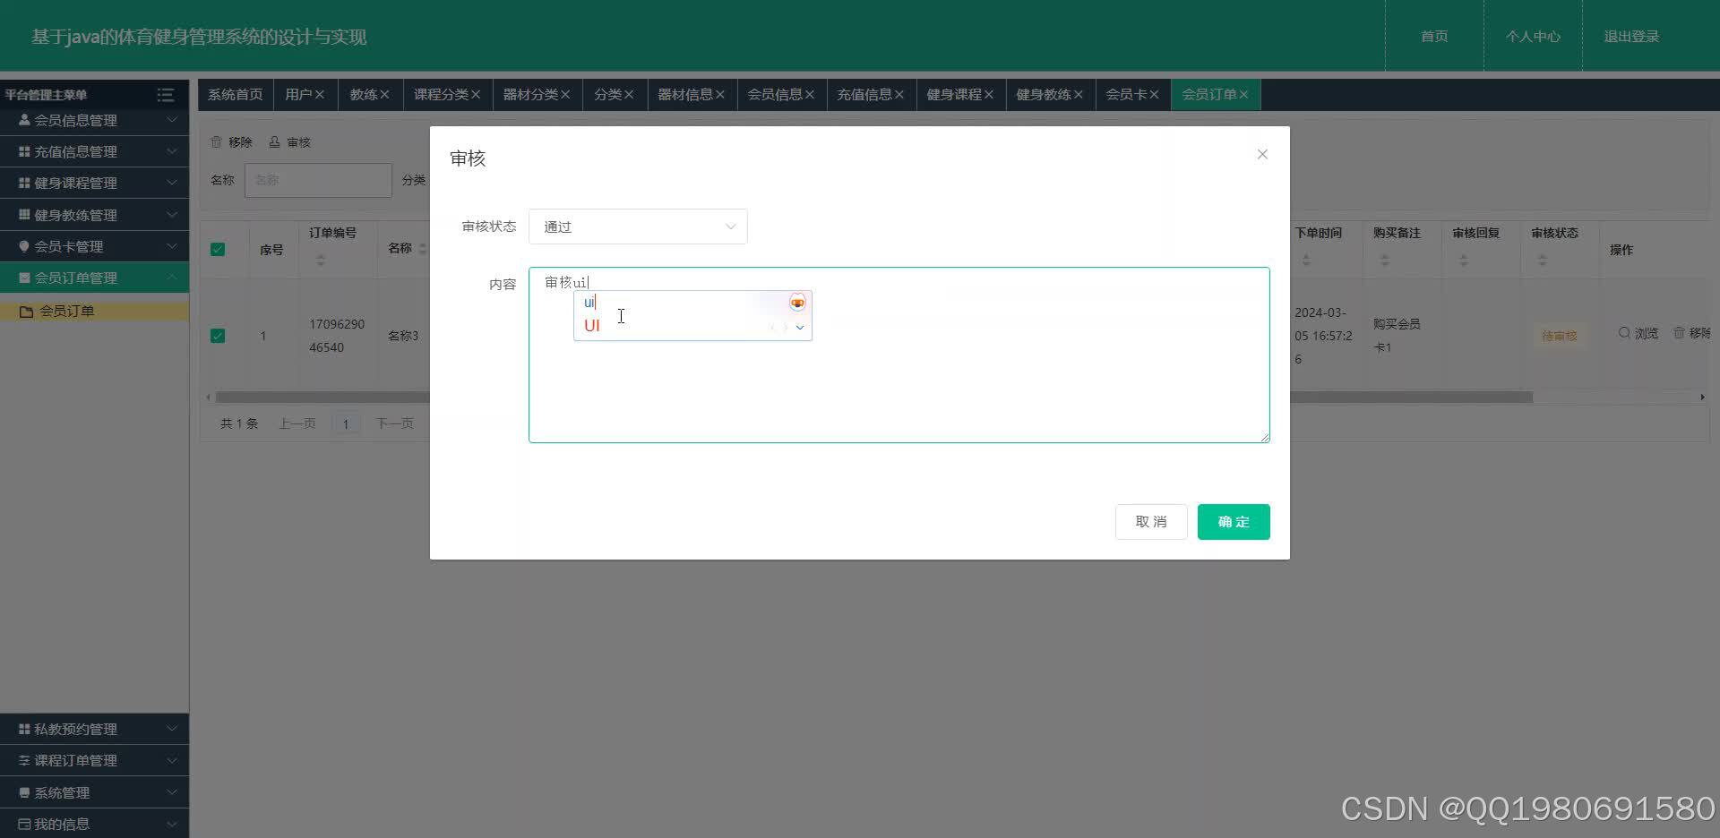Screen dimensions: 1720x838
Task: Open 个人中心 from the top menu
Action: (x=1534, y=36)
